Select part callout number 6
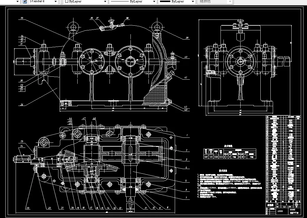The image size is (307, 218). point(186,190)
